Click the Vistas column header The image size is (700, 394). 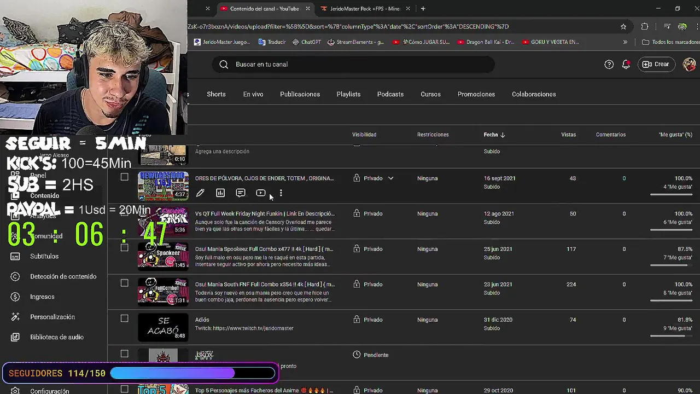568,135
